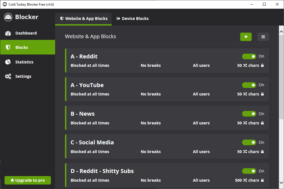The height and width of the screenshot is (189, 284).
Task: Select Blocks in the sidebar
Action: tap(28, 47)
